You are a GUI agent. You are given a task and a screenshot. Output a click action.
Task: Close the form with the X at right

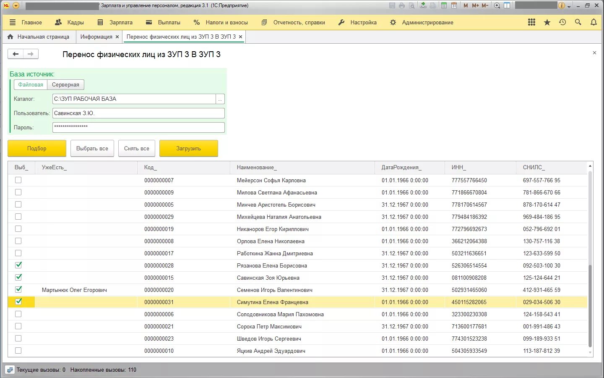coord(594,53)
